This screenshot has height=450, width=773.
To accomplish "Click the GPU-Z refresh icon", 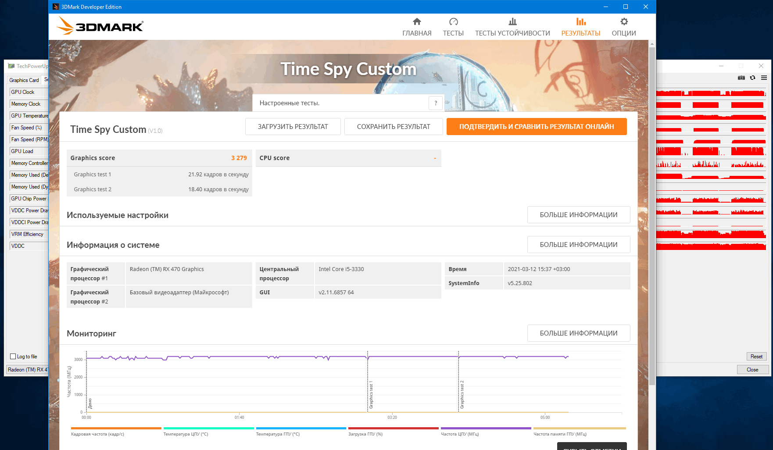I will [753, 78].
